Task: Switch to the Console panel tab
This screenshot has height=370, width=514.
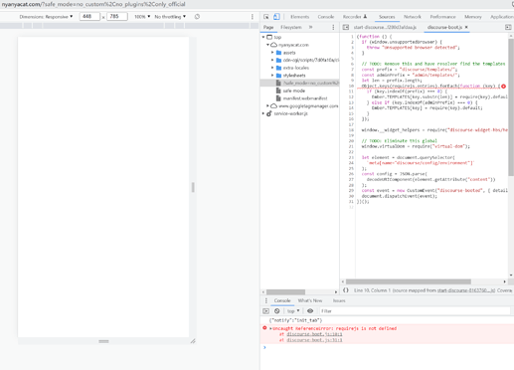Action: pyautogui.click(x=326, y=17)
